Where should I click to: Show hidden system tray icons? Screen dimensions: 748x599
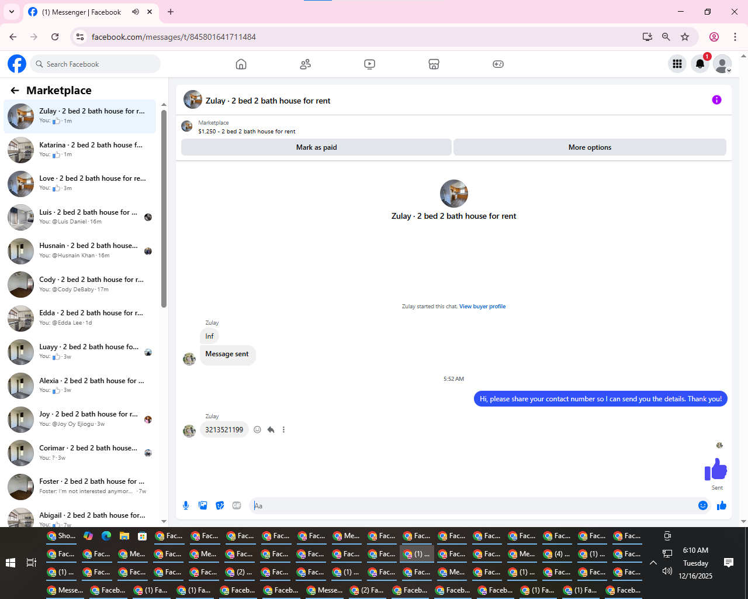(x=653, y=563)
